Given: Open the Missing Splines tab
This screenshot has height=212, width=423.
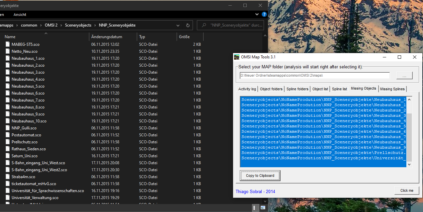Looking at the screenshot, I should click(x=392, y=89).
